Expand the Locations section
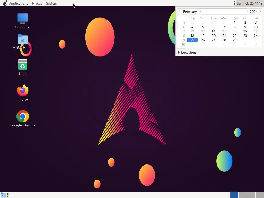Viewport: 264px width, 198px height. 187,52
